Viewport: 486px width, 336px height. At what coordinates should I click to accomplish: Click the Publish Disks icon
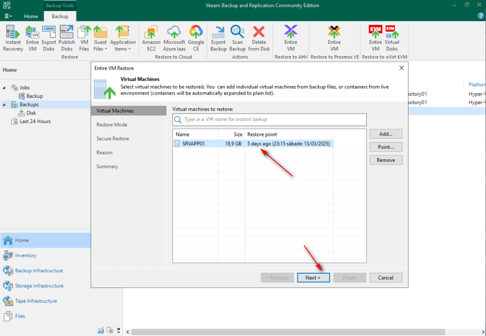coord(67,38)
